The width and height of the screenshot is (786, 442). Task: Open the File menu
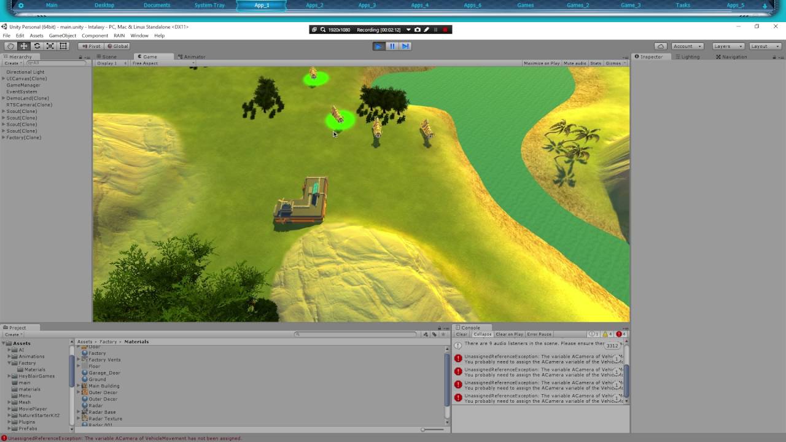(x=6, y=36)
